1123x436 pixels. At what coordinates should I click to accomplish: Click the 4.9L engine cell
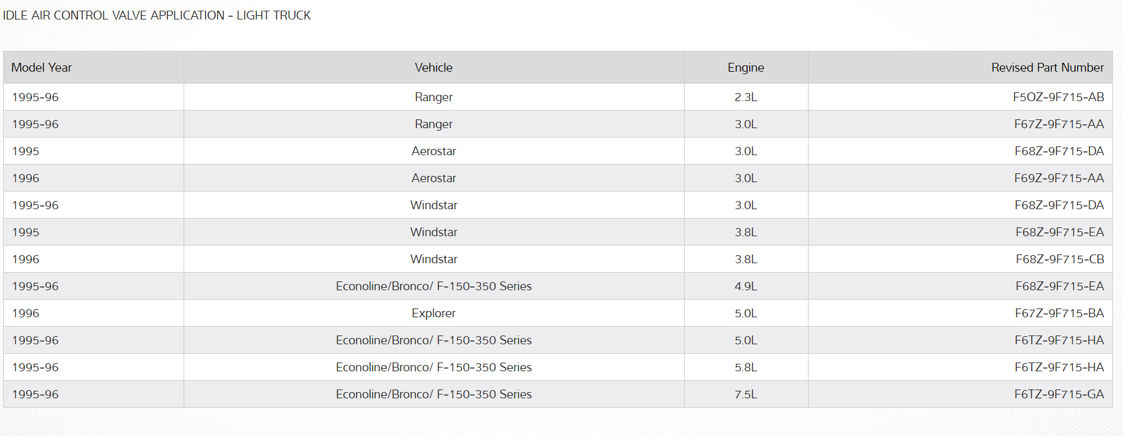[746, 286]
